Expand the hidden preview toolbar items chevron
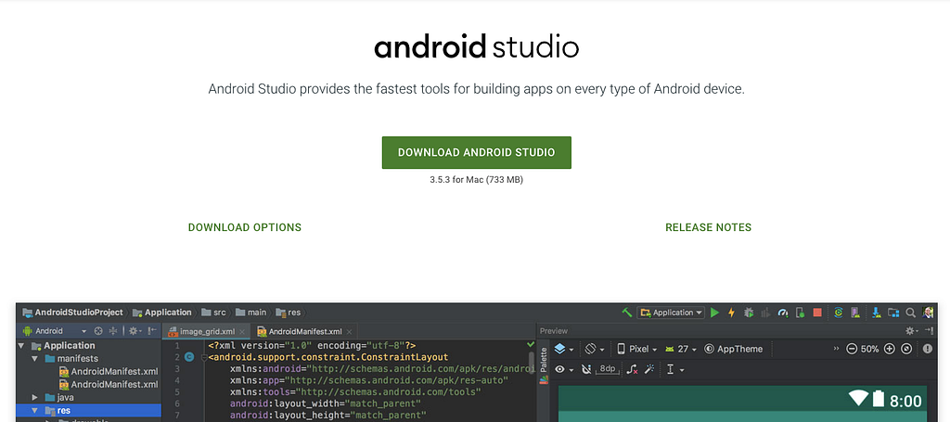 click(x=837, y=349)
